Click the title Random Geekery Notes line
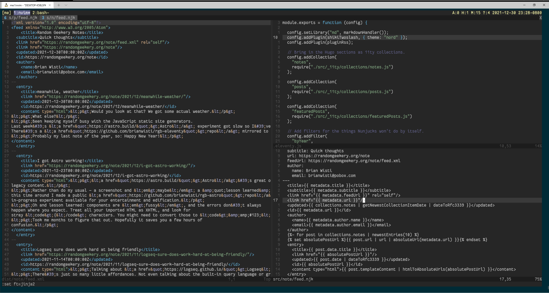549x293 pixels. click(62, 32)
